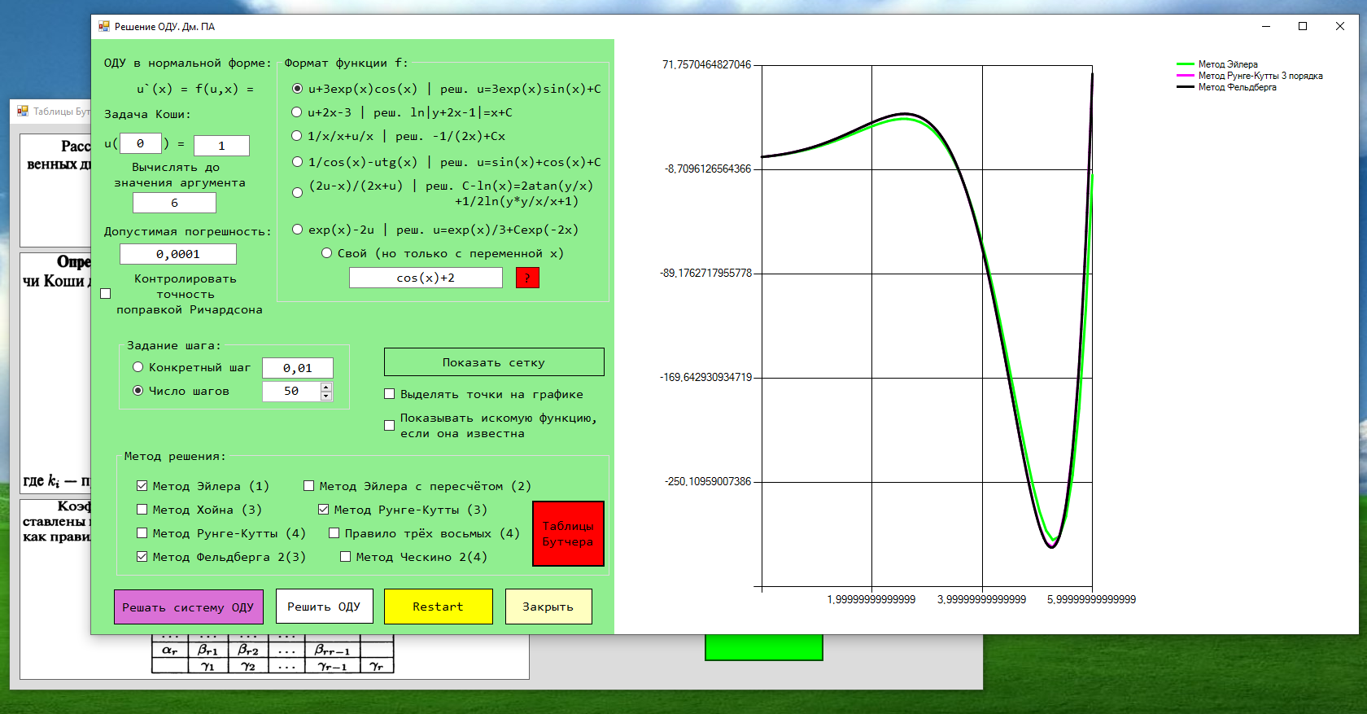Image resolution: width=1367 pixels, height=714 pixels.
Task: Select the u+2x-3 function option
Action: click(x=297, y=112)
